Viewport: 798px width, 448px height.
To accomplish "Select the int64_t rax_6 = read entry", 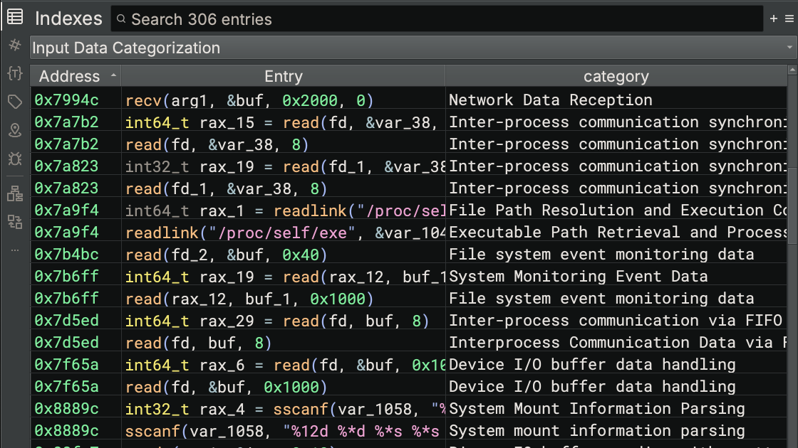I will tap(284, 366).
